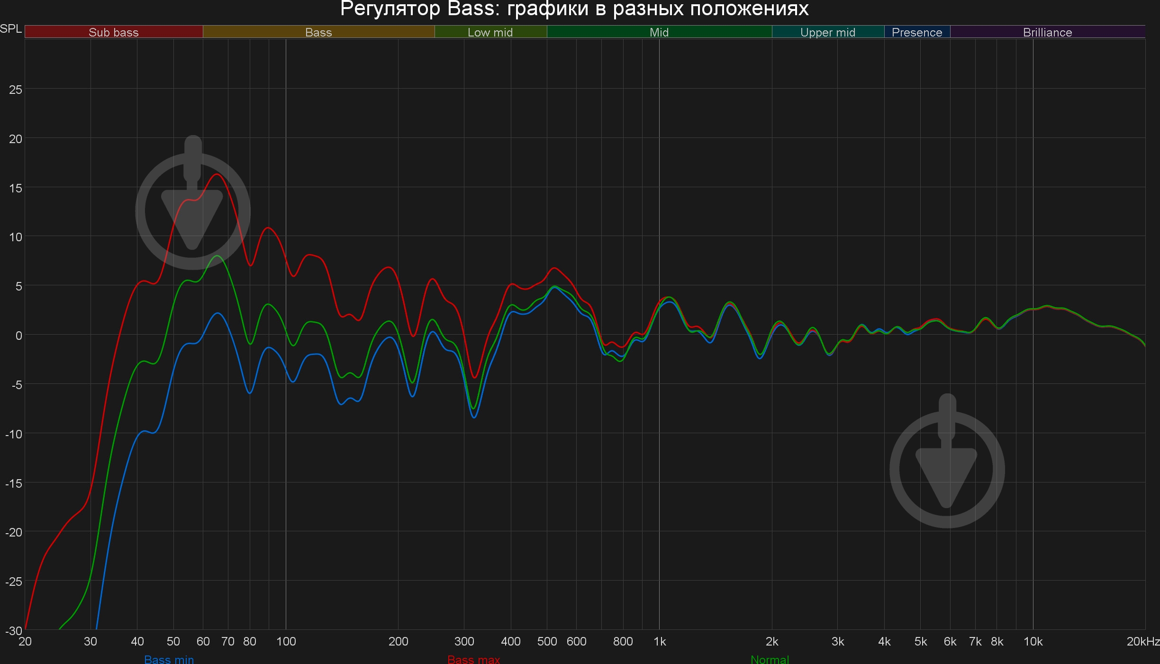Click the SPL axis label
This screenshot has height=664, width=1160.
click(11, 29)
